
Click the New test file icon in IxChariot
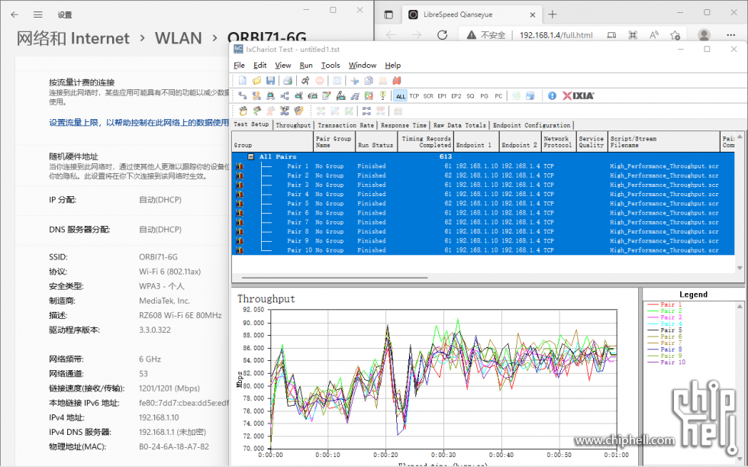243,81
